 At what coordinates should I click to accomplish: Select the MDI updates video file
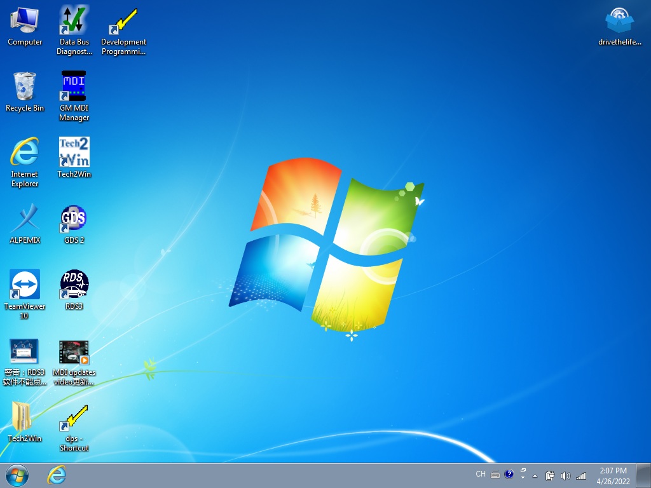(74, 352)
